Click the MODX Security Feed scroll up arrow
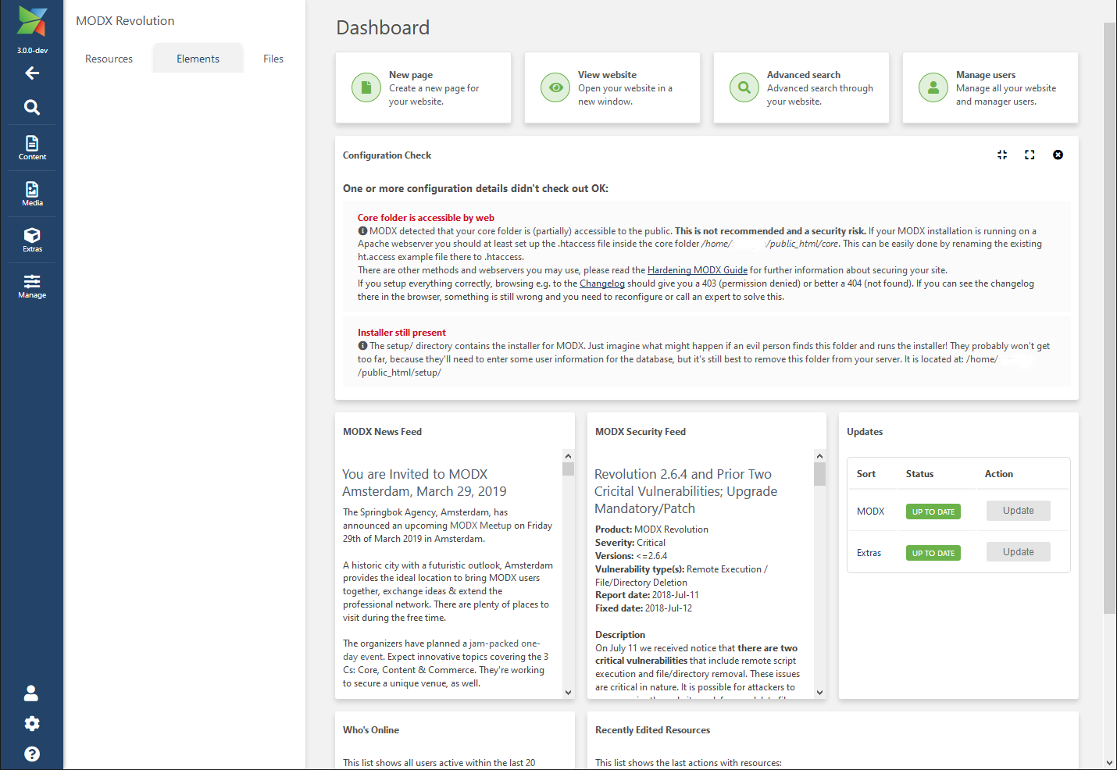Screen dimensions: 1117x770 [x=819, y=456]
